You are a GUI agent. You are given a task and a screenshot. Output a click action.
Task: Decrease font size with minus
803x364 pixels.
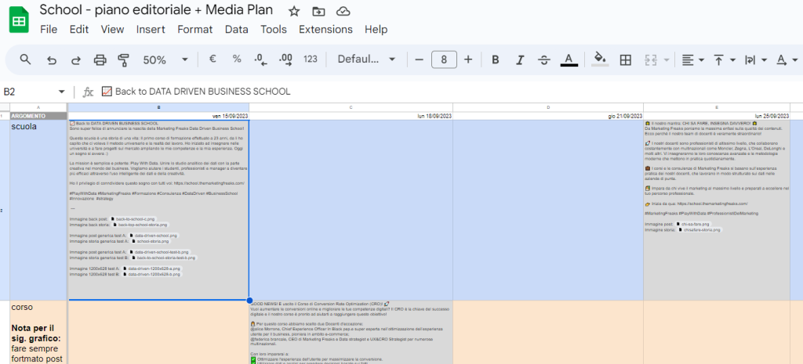click(x=419, y=59)
